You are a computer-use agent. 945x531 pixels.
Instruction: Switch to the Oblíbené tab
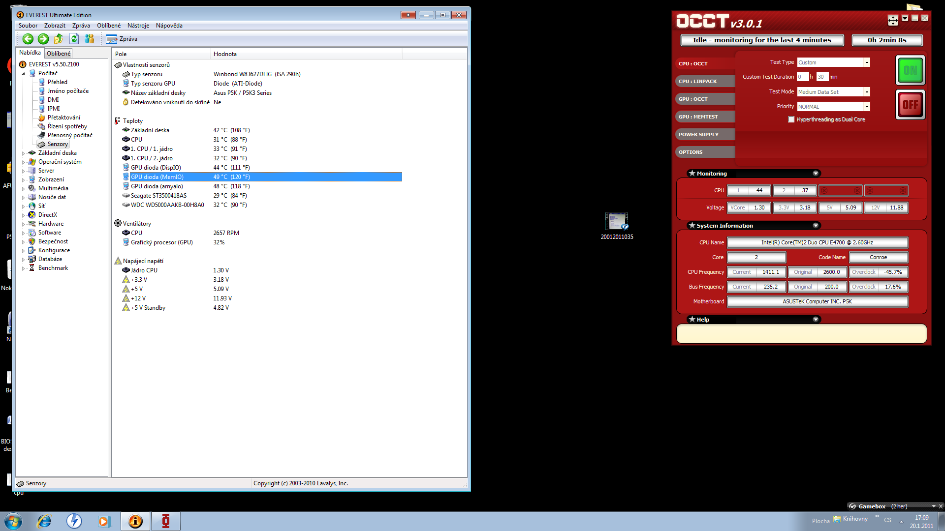pyautogui.click(x=59, y=53)
